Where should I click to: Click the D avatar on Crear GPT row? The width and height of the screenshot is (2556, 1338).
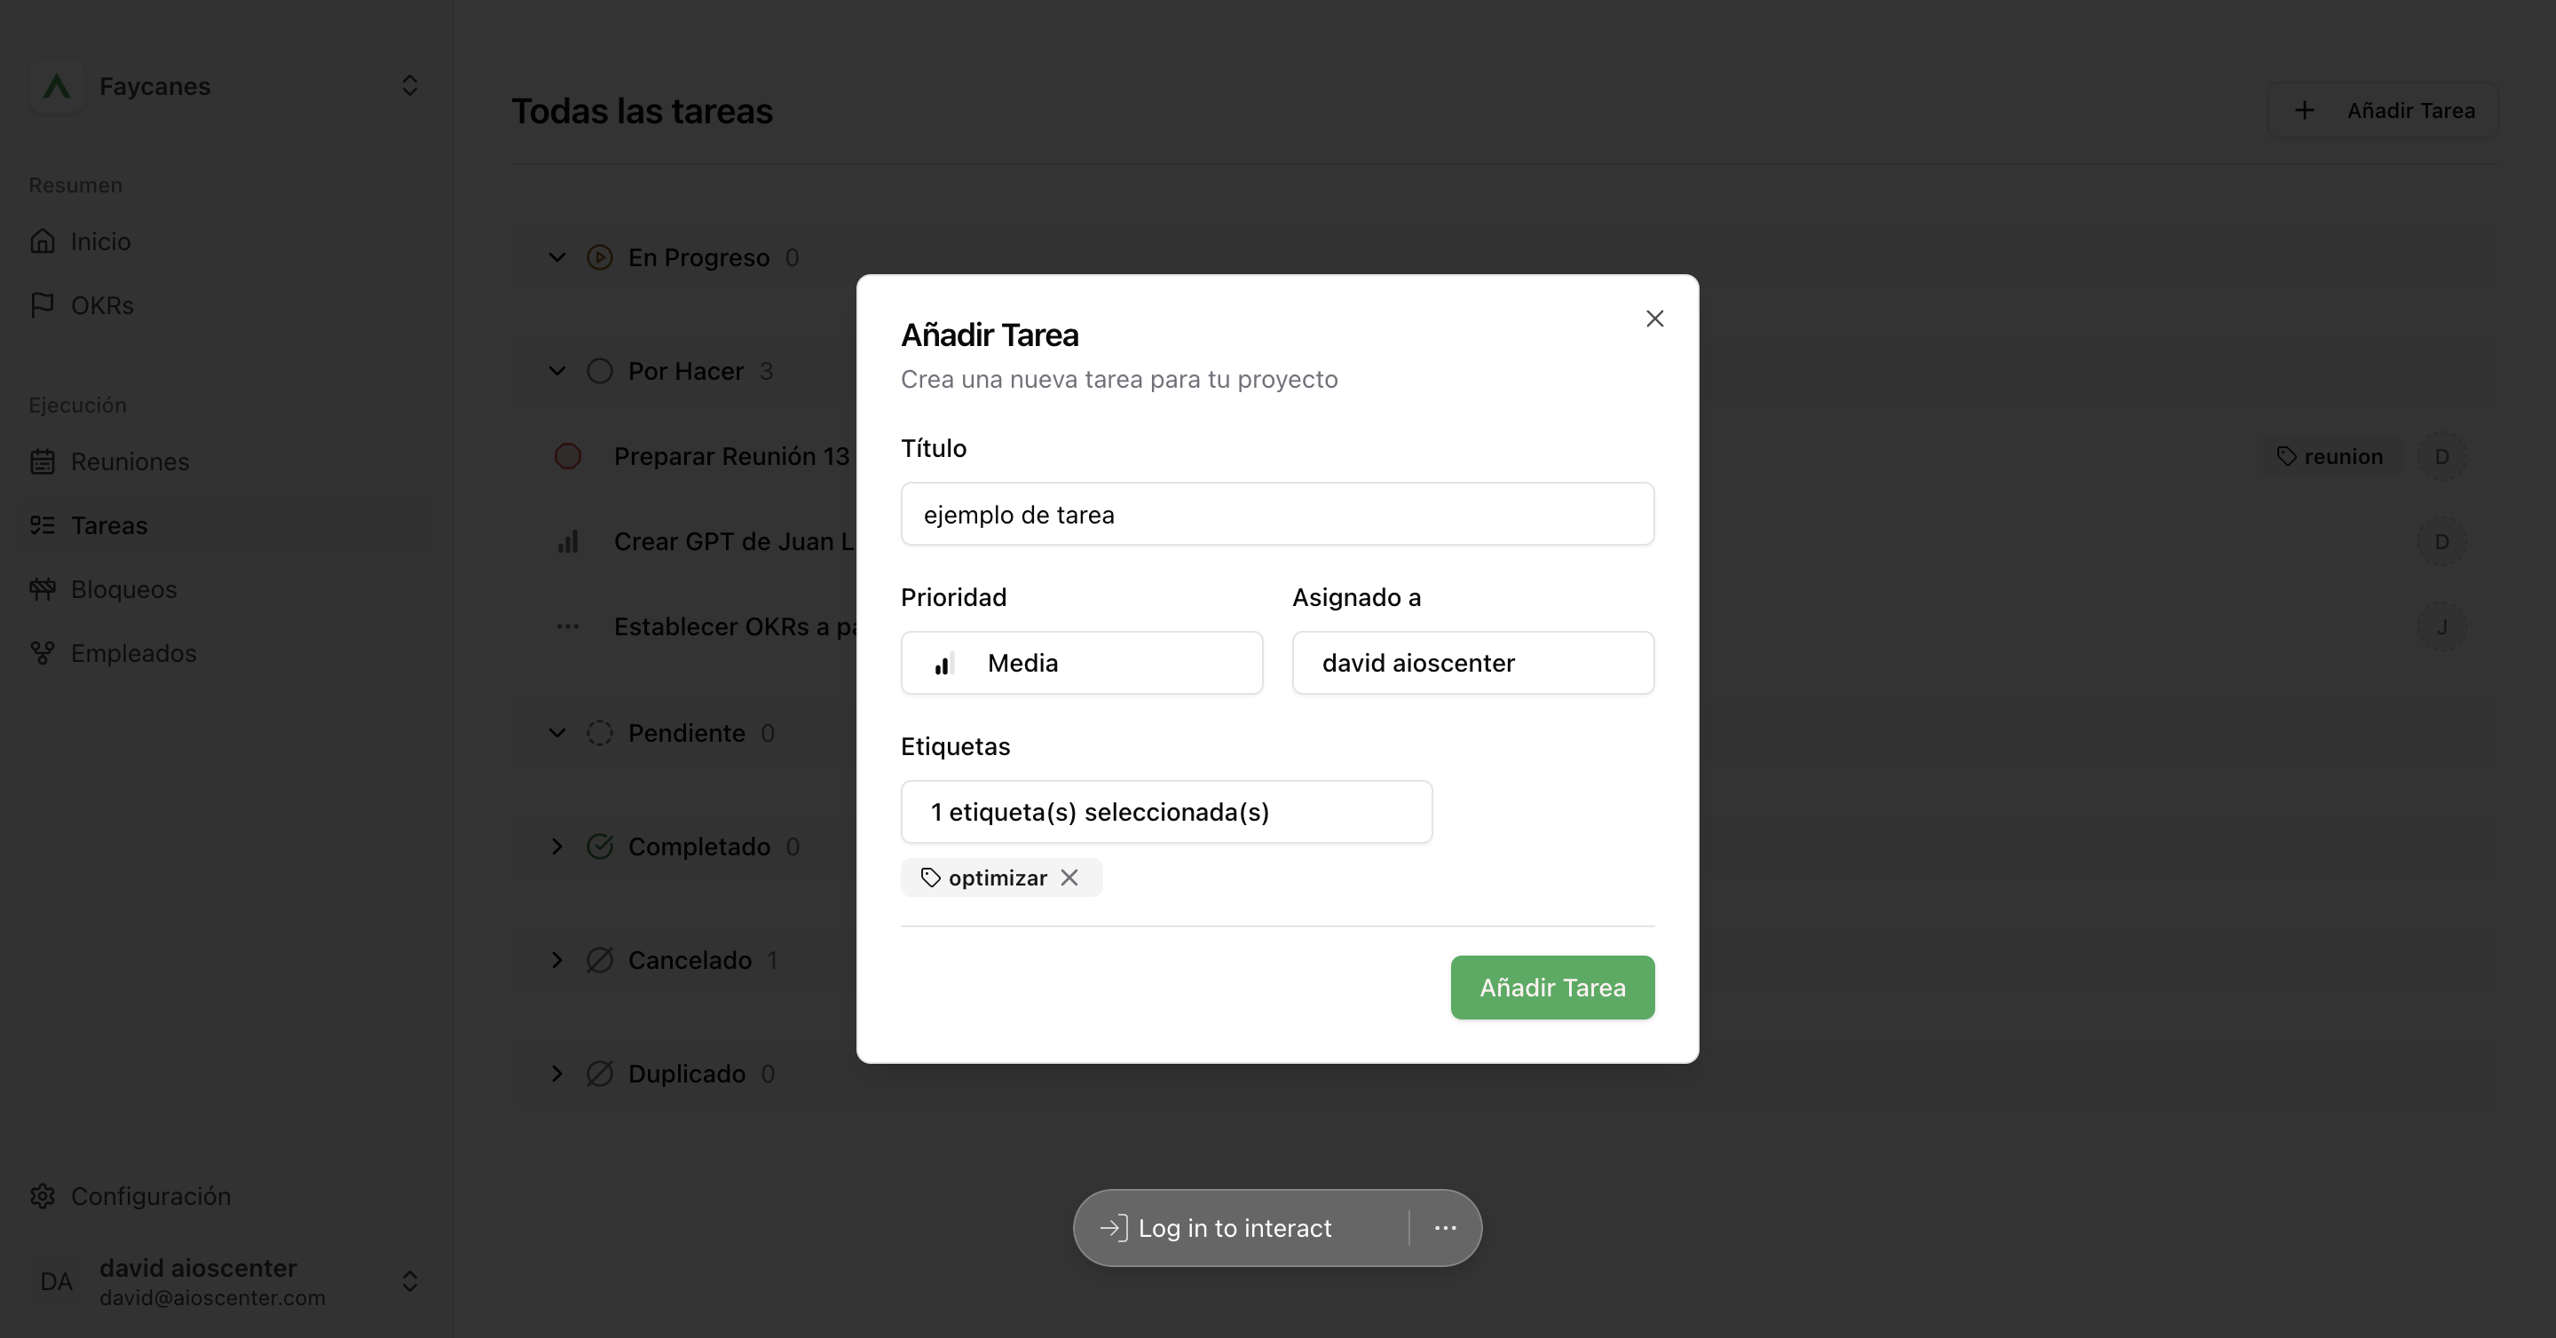coord(2442,541)
